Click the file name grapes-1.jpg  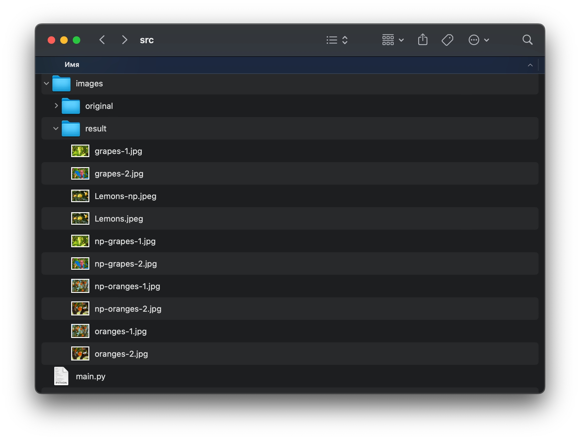[118, 151]
